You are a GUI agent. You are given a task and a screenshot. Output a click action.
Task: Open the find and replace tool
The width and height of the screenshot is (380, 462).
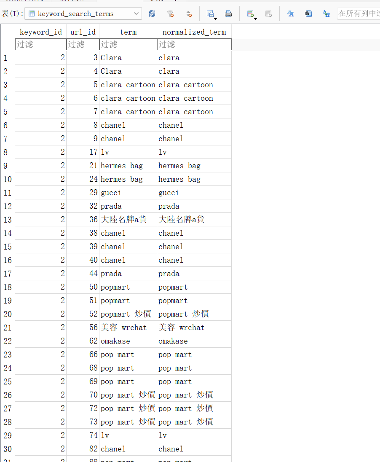[x=326, y=14]
